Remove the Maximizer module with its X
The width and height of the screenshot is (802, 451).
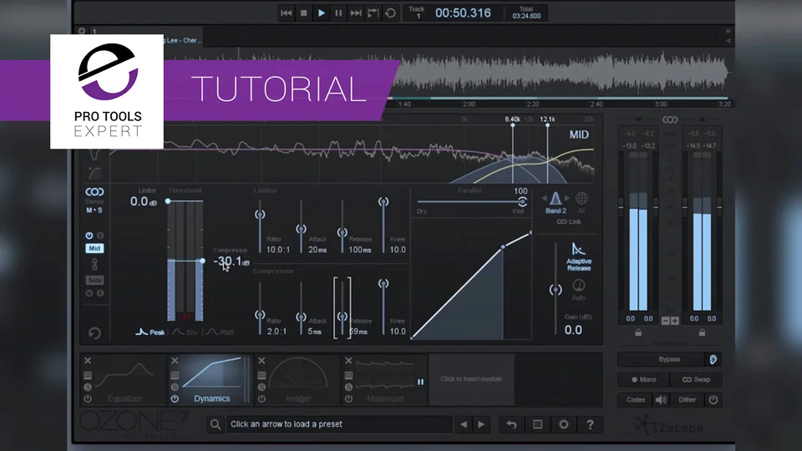[349, 361]
